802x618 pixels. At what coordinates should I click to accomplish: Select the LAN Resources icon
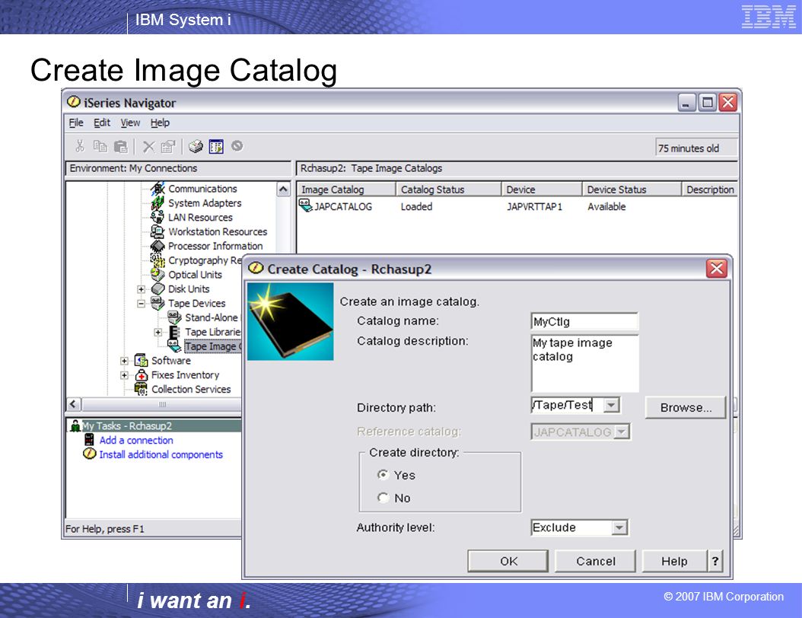click(x=158, y=218)
